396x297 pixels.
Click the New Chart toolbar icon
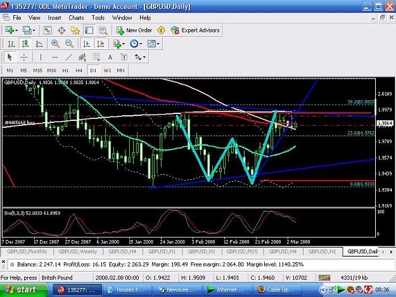click(x=10, y=30)
